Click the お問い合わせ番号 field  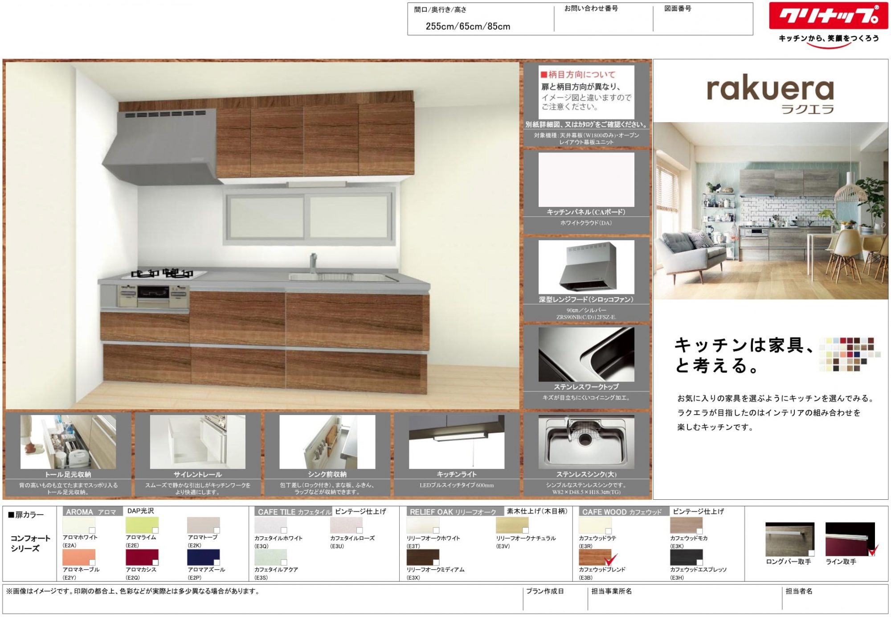point(604,19)
